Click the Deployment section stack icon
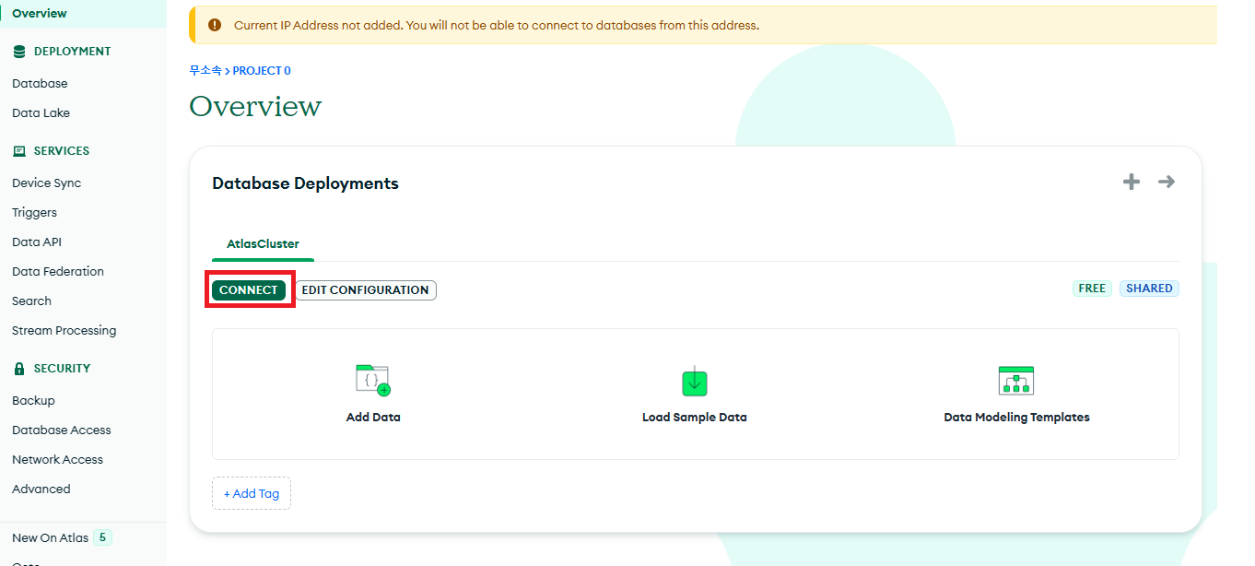Screen dimensions: 1255x566 (19, 52)
